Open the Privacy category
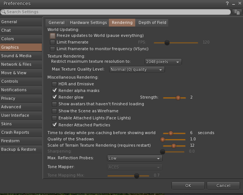 coord(21,98)
